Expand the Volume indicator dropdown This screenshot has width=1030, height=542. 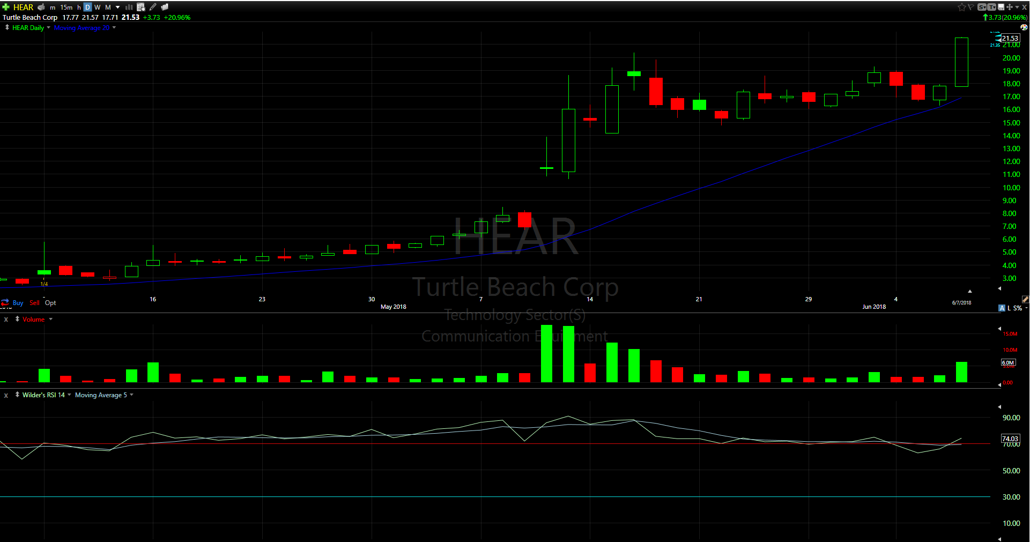point(51,320)
